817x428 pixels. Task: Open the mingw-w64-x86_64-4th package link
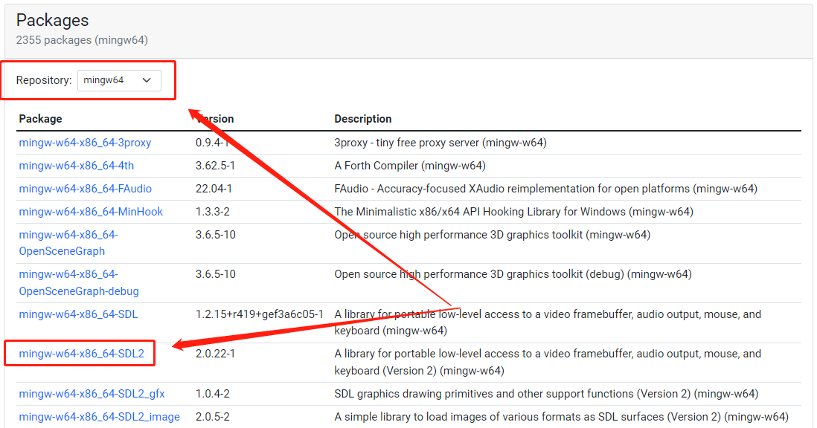(x=77, y=166)
